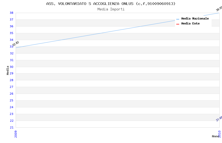This screenshot has width=222, height=143.
Task: Click the 2009 x-axis label
Action: (x=16, y=134)
